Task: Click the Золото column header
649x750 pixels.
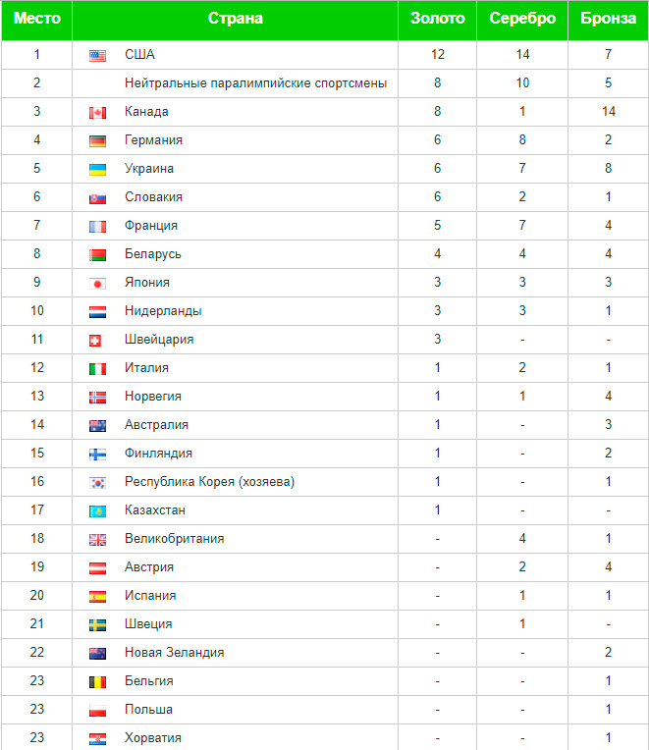Action: point(437,19)
